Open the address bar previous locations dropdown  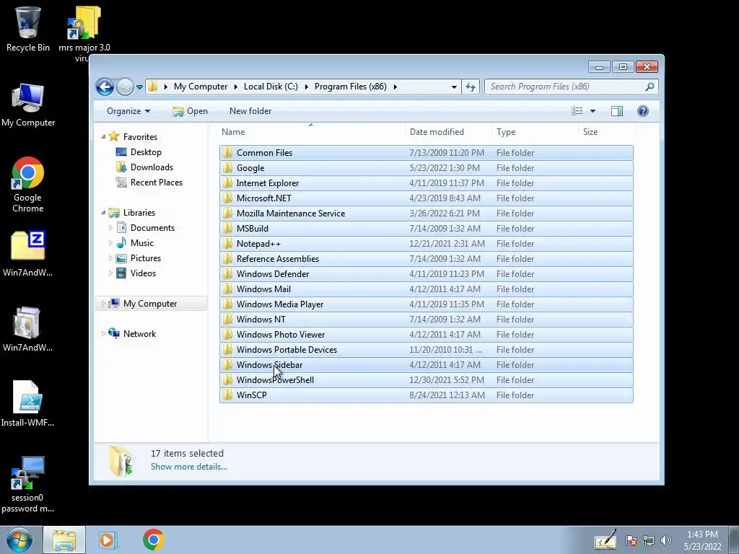pyautogui.click(x=454, y=87)
